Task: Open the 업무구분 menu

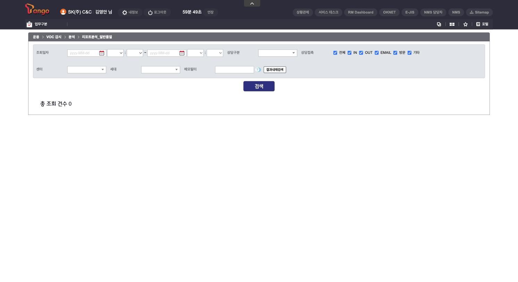Action: 37,24
